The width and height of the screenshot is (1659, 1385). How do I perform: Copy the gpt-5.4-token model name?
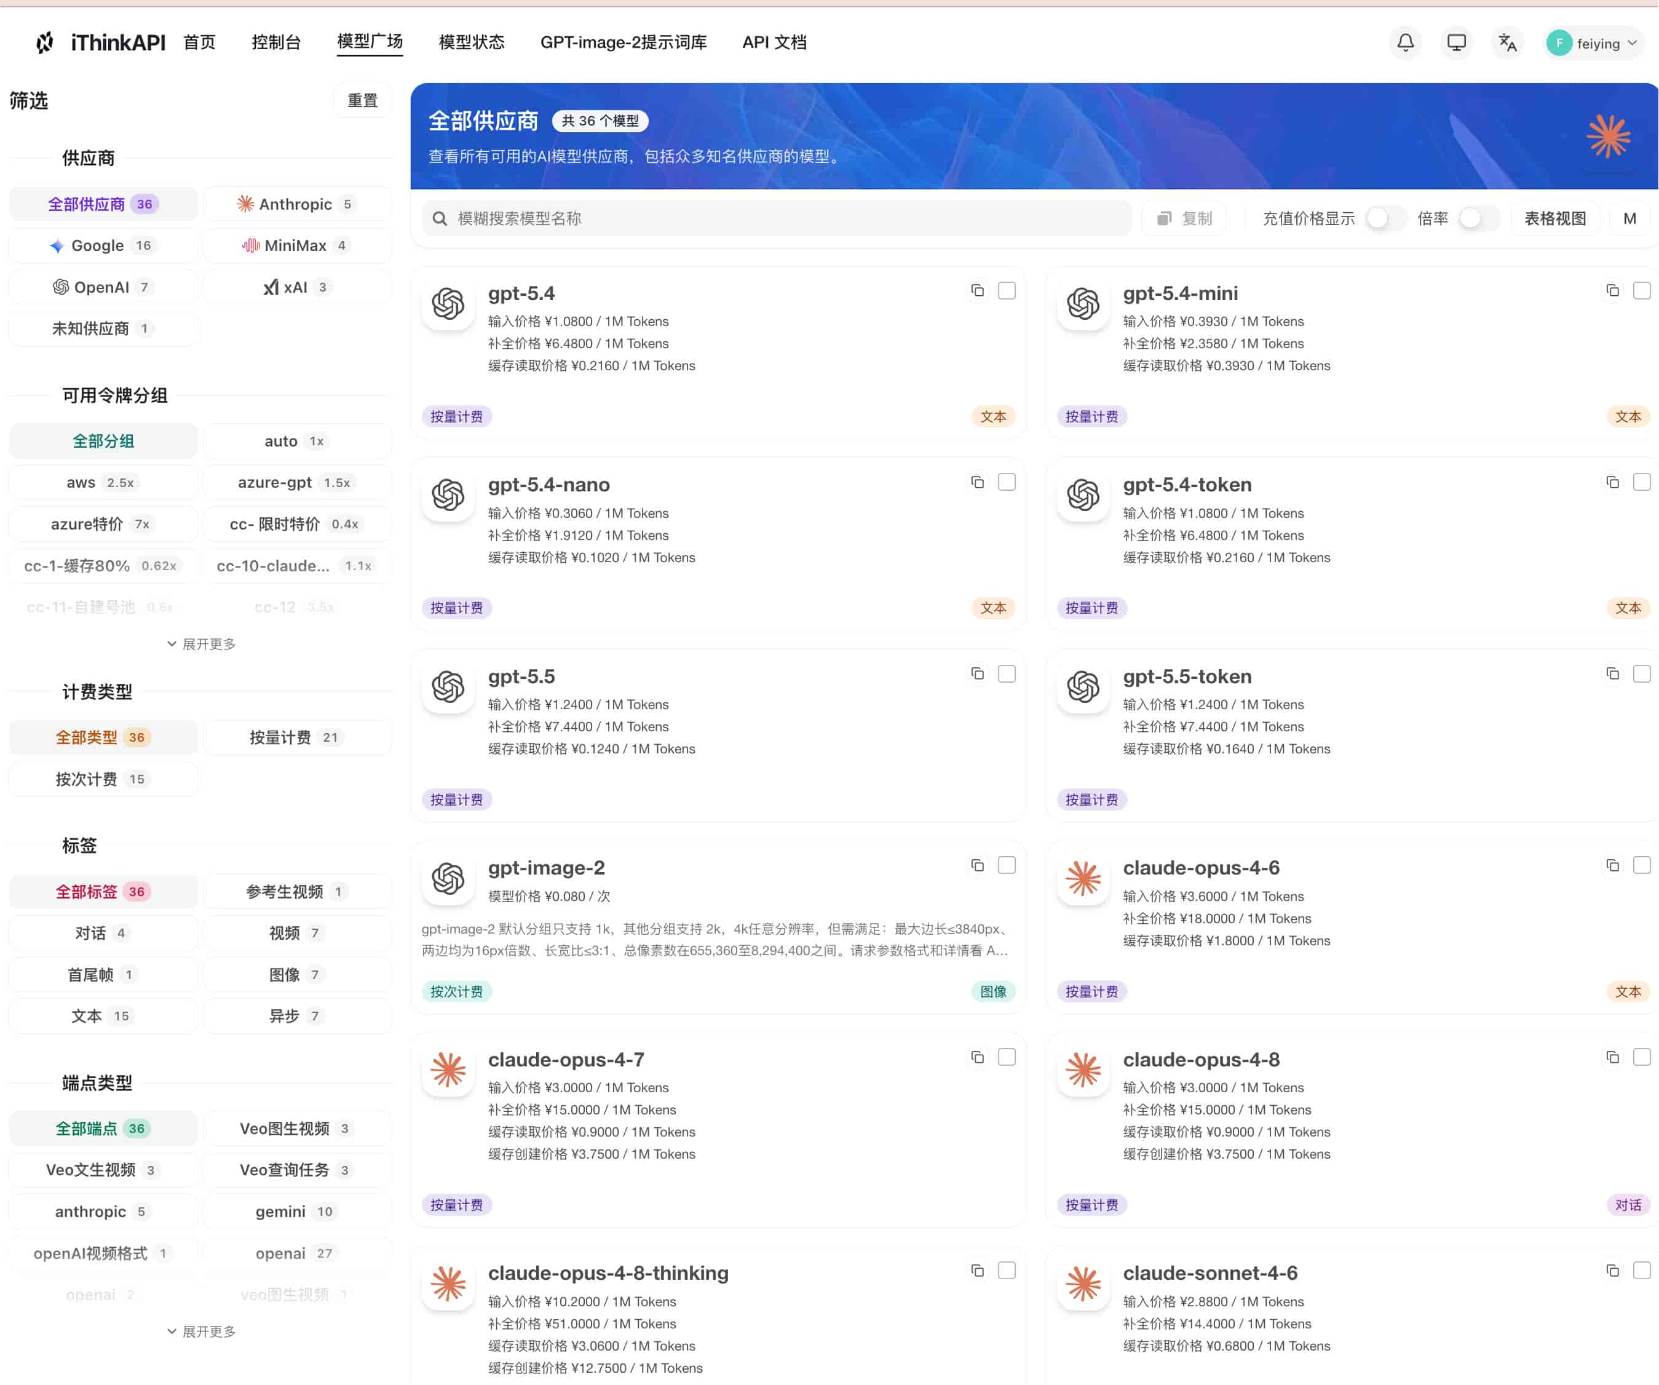click(x=1612, y=482)
